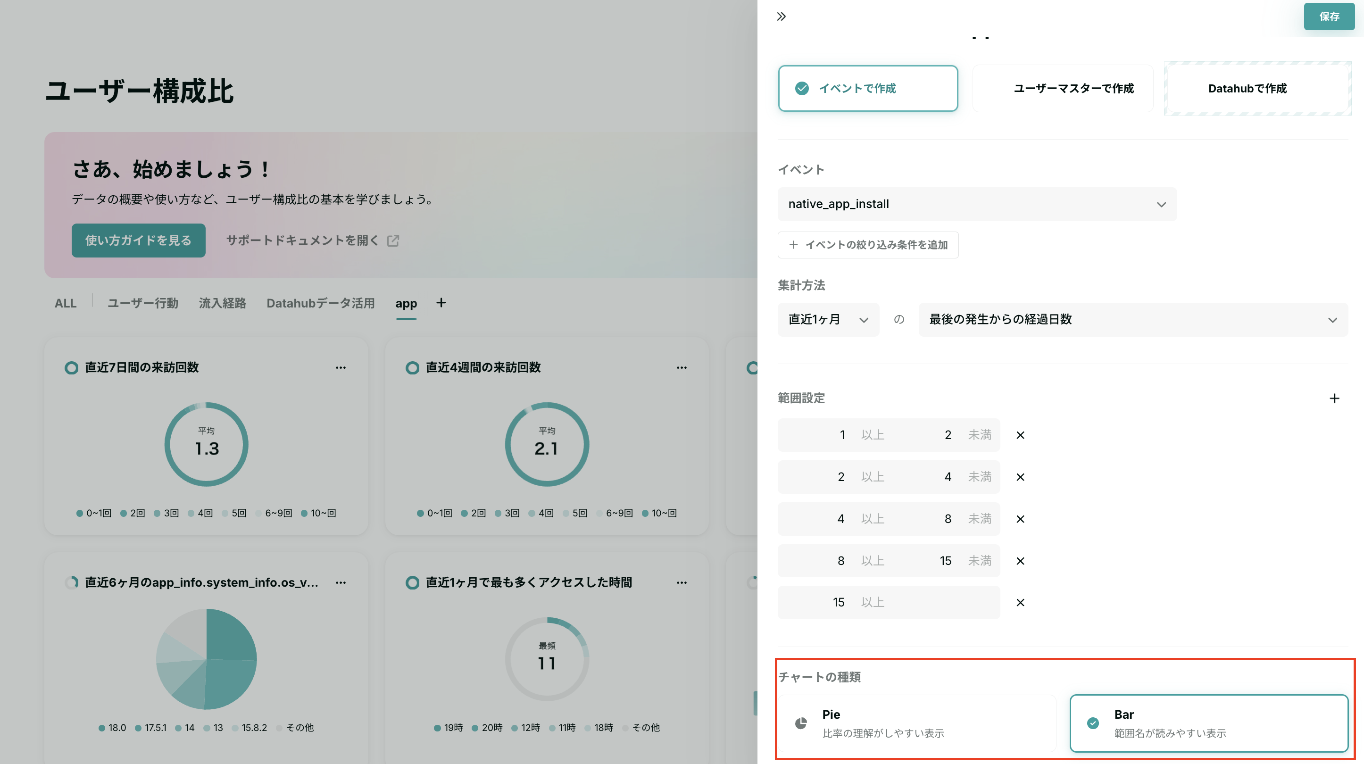1364x764 pixels.
Task: Click 10~回 legend swatch in 4週間 card
Action: point(645,513)
